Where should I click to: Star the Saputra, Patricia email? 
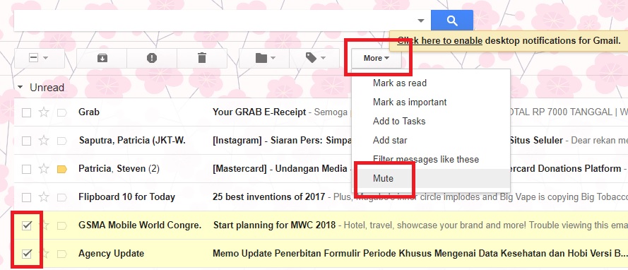[x=44, y=140]
